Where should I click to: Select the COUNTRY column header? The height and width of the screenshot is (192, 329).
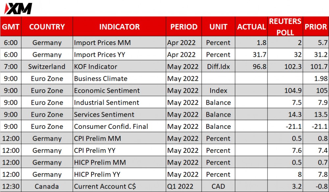(x=47, y=26)
